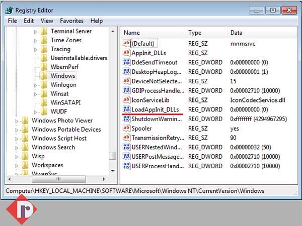The height and width of the screenshot is (226, 302).
Task: Select the Windows Search tree key
Action: click(x=53, y=147)
